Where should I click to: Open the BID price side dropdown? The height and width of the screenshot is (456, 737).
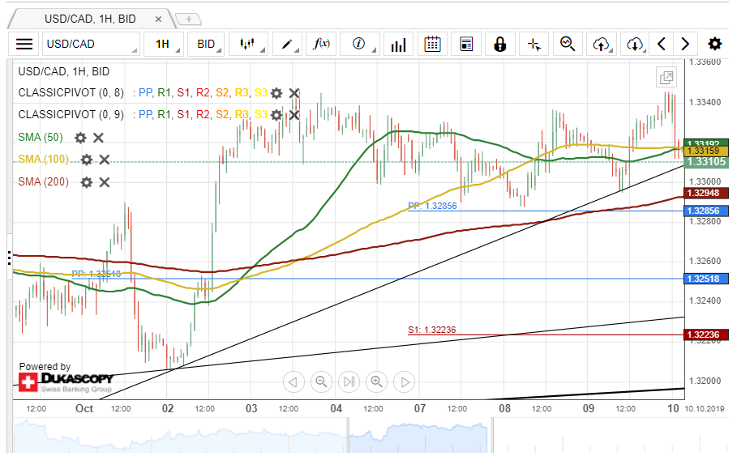tap(208, 44)
